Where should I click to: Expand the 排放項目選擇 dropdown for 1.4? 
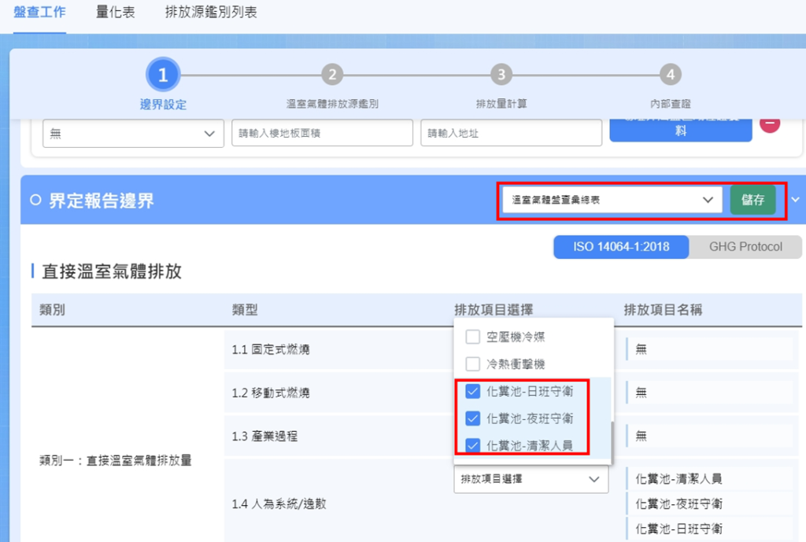pyautogui.click(x=531, y=478)
